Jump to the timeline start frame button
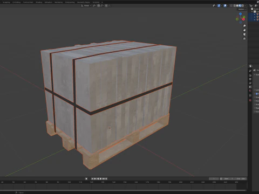The height and width of the screenshot is (194, 259). [x=92, y=179]
